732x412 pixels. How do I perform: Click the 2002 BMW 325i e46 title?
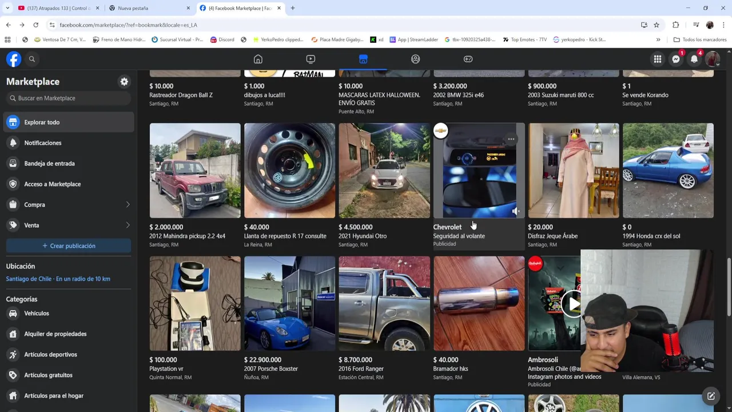click(x=458, y=95)
